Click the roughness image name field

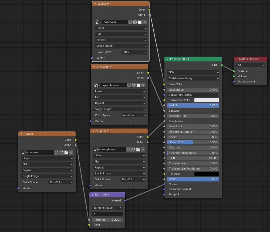pos(113,150)
